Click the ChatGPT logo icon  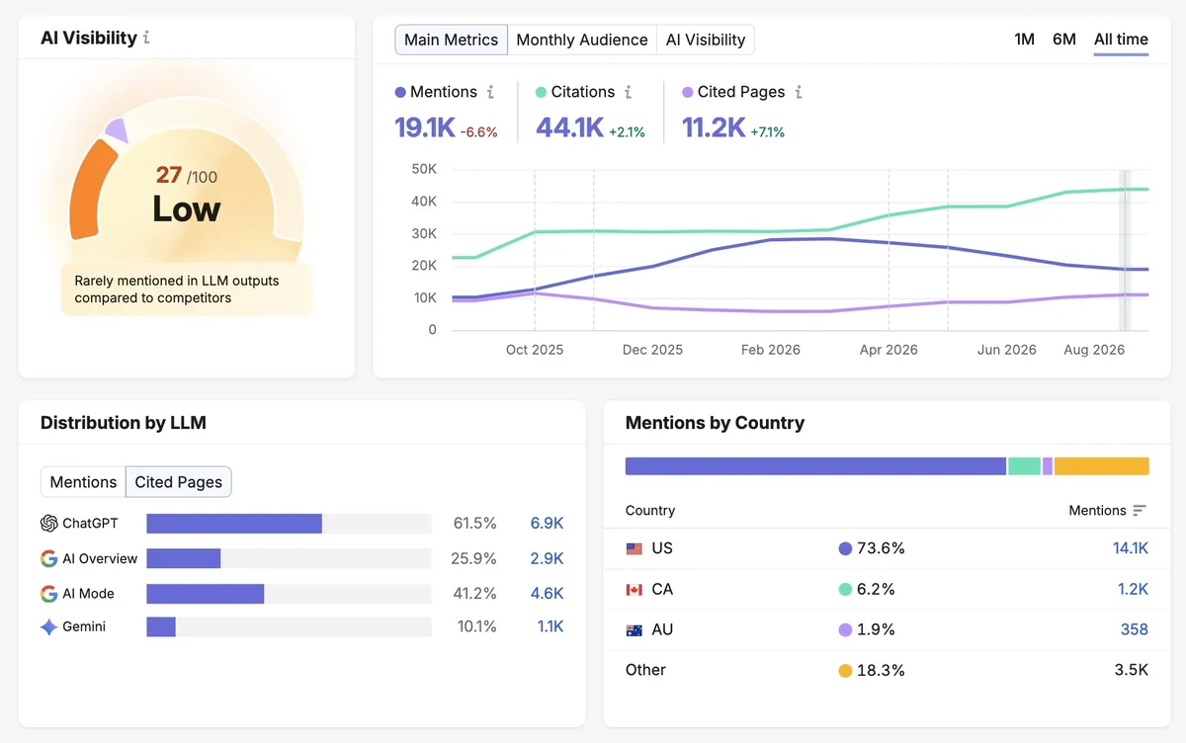48,524
